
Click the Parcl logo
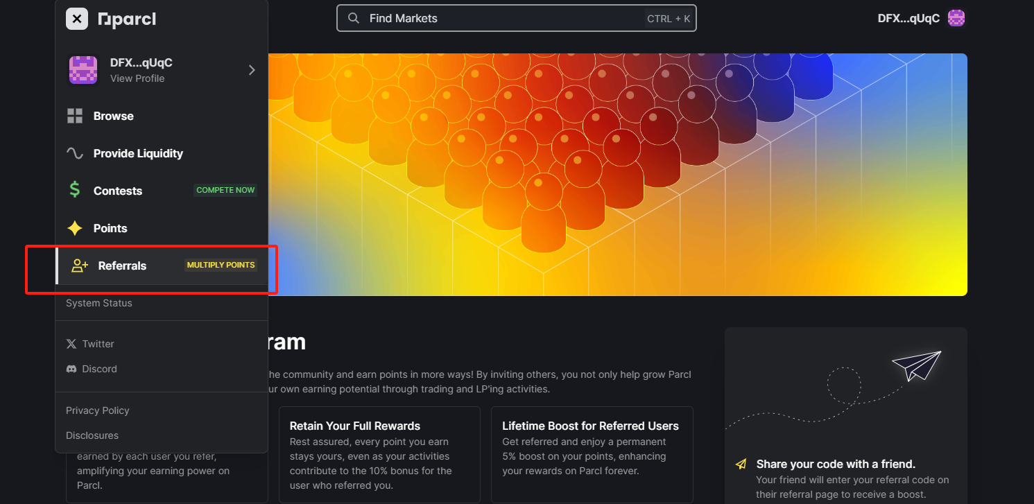[127, 19]
